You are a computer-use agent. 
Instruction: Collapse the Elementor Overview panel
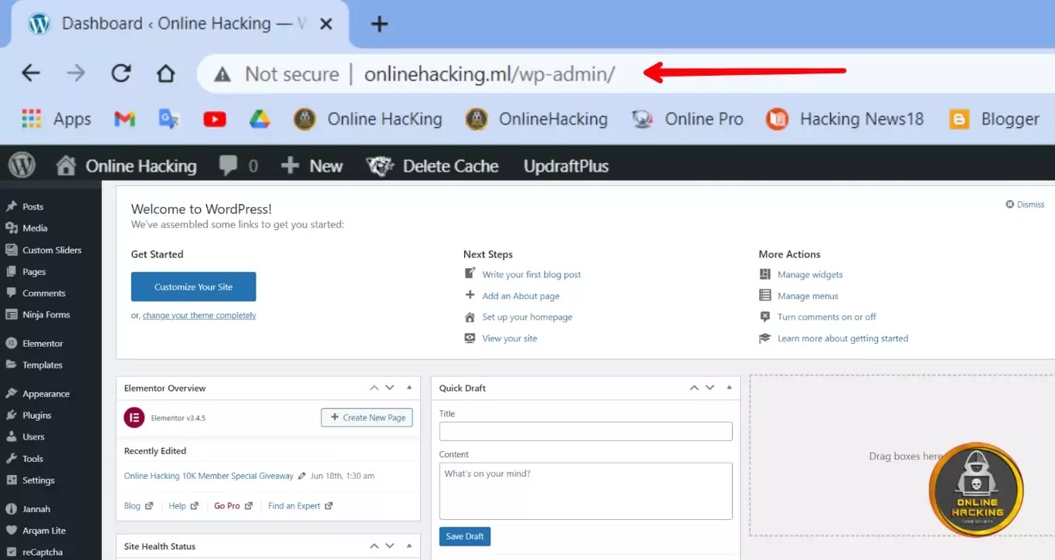coord(409,388)
